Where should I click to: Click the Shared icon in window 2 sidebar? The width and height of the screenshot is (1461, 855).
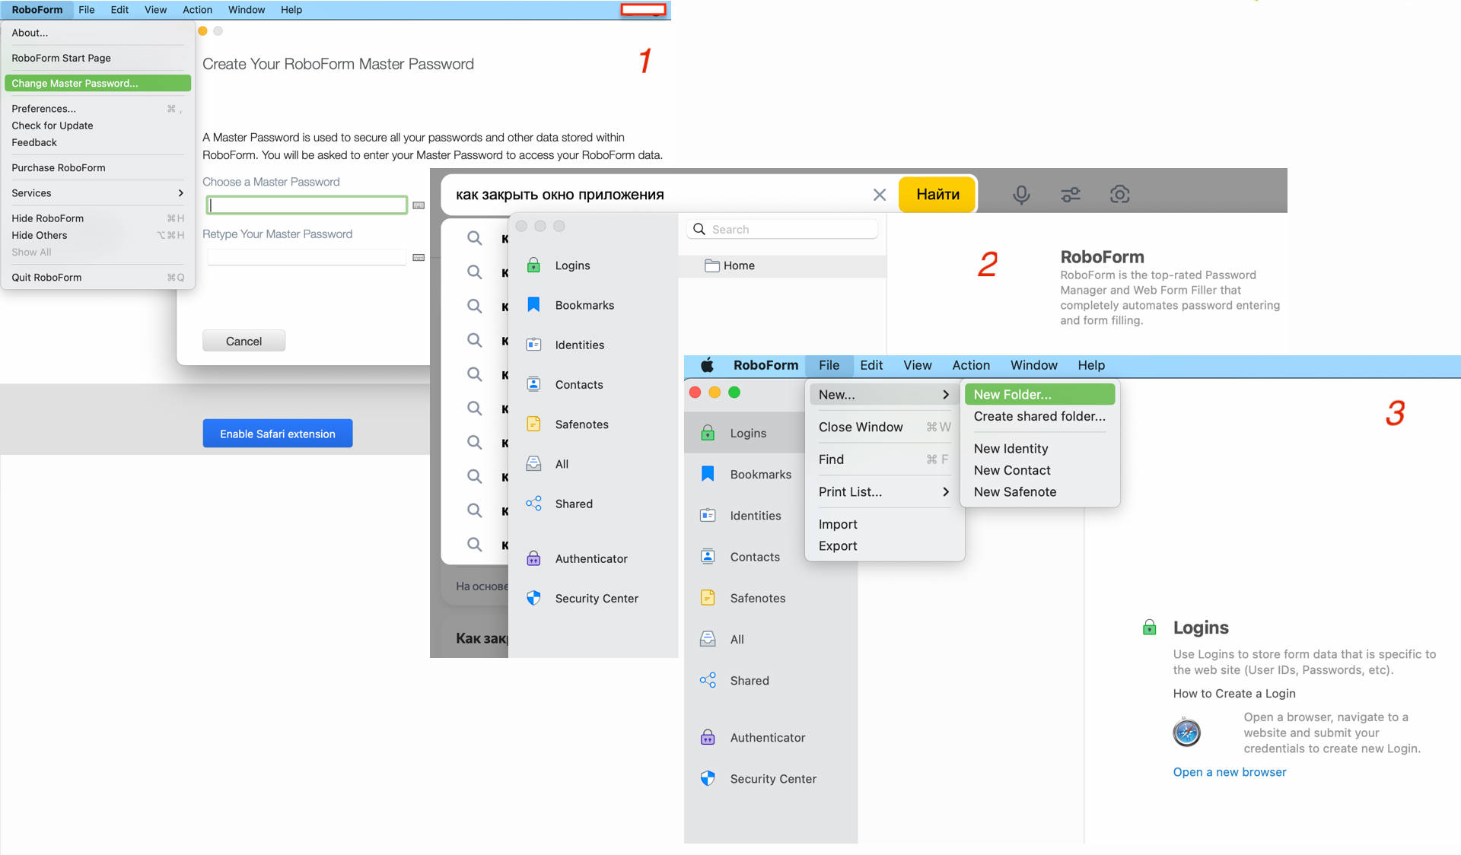pos(533,504)
